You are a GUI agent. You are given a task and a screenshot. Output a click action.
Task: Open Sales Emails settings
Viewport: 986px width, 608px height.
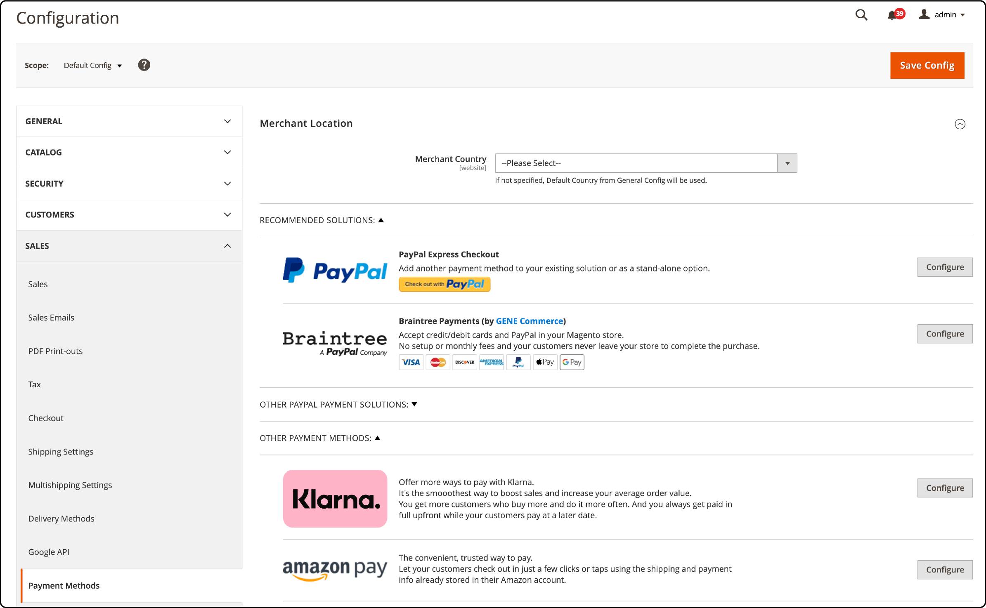[x=51, y=317]
